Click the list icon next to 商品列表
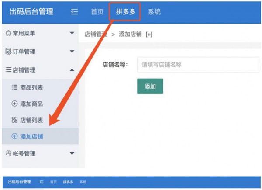This screenshot has height=190, width=262. click(x=14, y=87)
